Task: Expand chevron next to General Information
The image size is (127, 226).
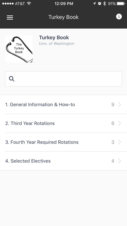Action: click(x=119, y=105)
